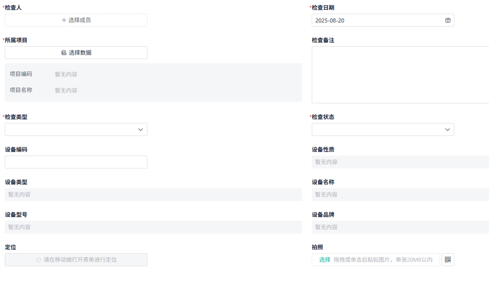Screen dimensions: 489x281
Task: Expand the 检查类型 dropdown list
Action: click(x=76, y=129)
